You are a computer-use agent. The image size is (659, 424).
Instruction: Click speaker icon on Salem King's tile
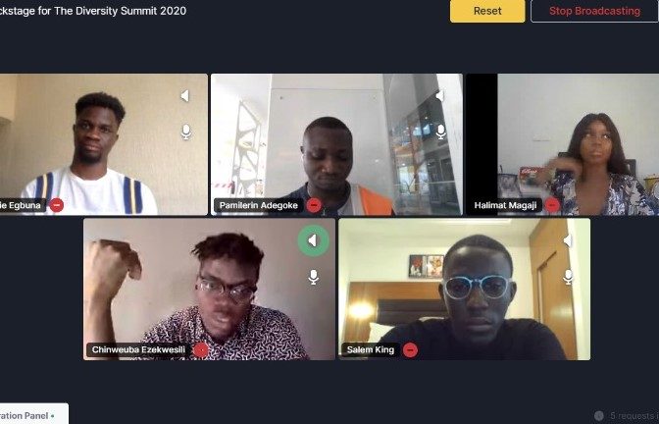(x=568, y=240)
